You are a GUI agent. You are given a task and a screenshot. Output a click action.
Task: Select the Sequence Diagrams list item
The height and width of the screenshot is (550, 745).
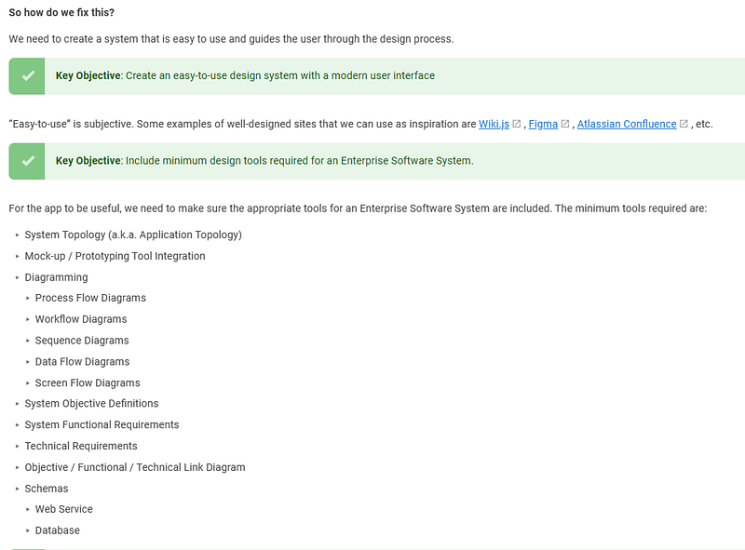click(x=82, y=341)
